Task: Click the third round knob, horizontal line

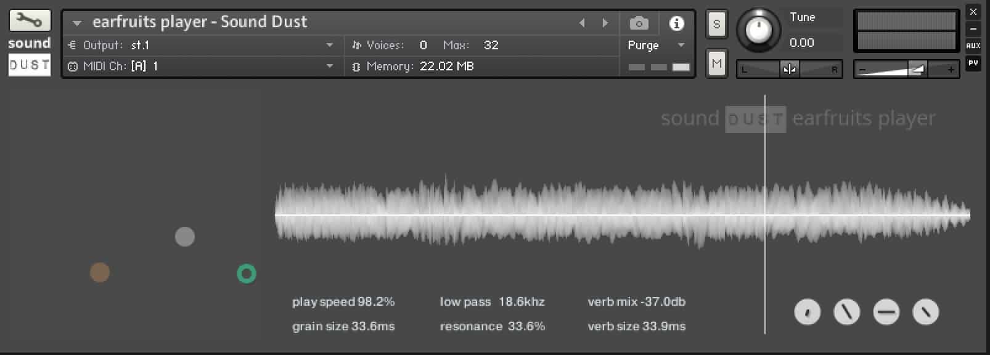Action: (886, 312)
